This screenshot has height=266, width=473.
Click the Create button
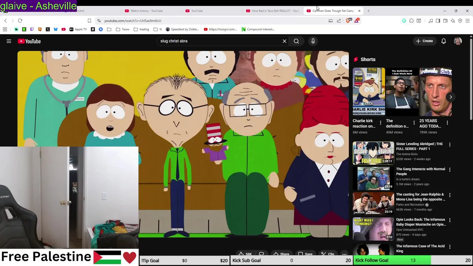pyautogui.click(x=424, y=41)
